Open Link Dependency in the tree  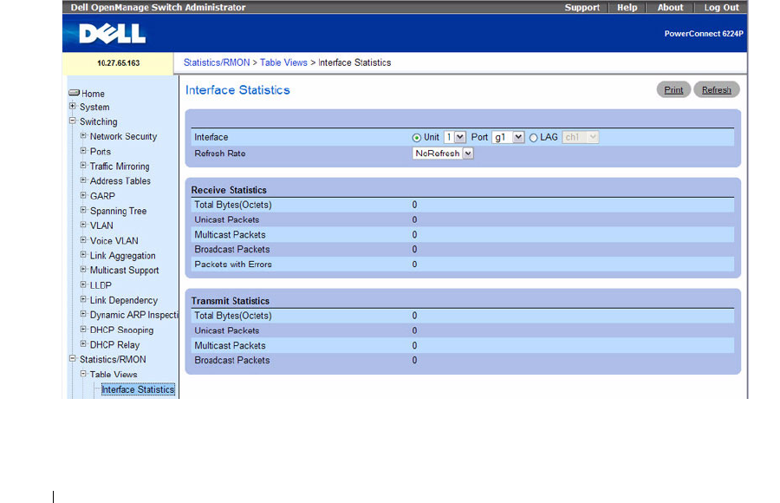124,300
